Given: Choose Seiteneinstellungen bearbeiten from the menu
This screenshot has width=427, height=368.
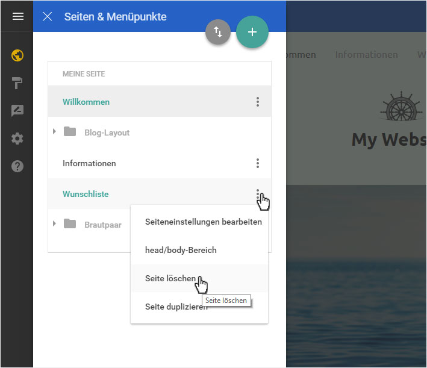Looking at the screenshot, I should tap(199, 222).
